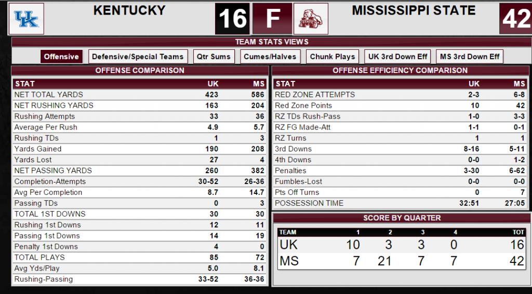The height and width of the screenshot is (294, 532).
Task: Click the Kentucky UK logo
Action: tap(26, 19)
